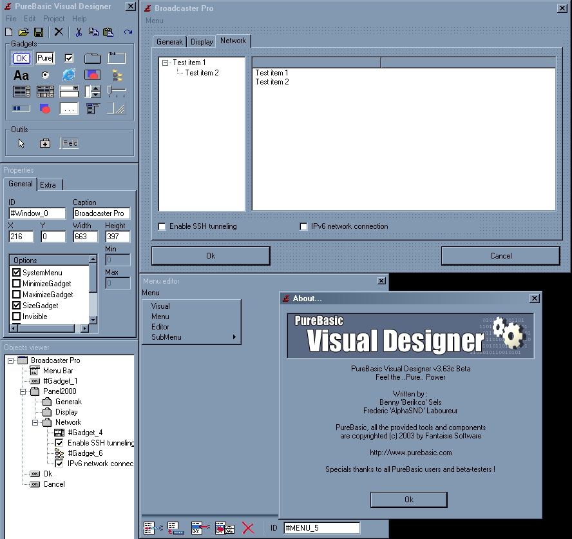
Task: Click the red X delete icon in Menu editor
Action: tap(248, 528)
